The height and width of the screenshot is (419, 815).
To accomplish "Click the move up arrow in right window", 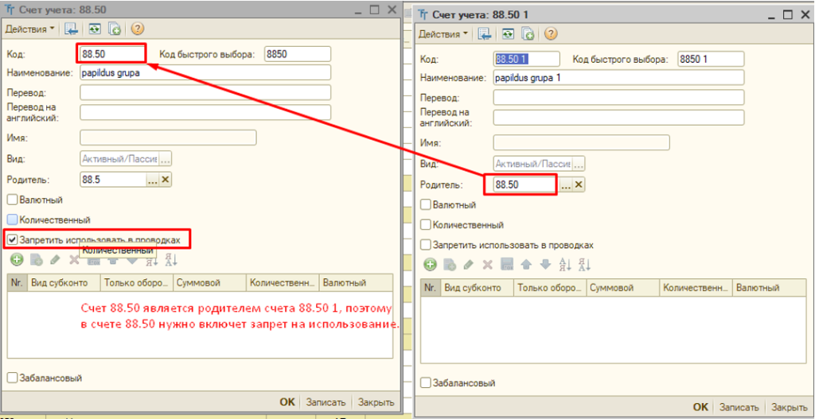I will (526, 265).
